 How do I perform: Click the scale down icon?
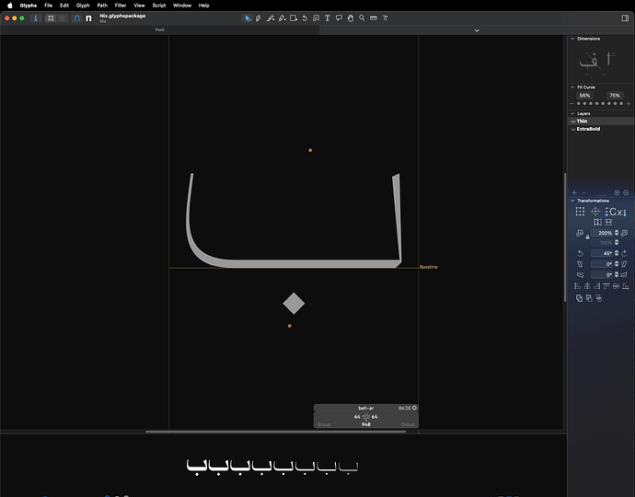(x=580, y=233)
